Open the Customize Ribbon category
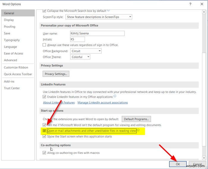This screenshot has width=208, height=169. point(16,67)
